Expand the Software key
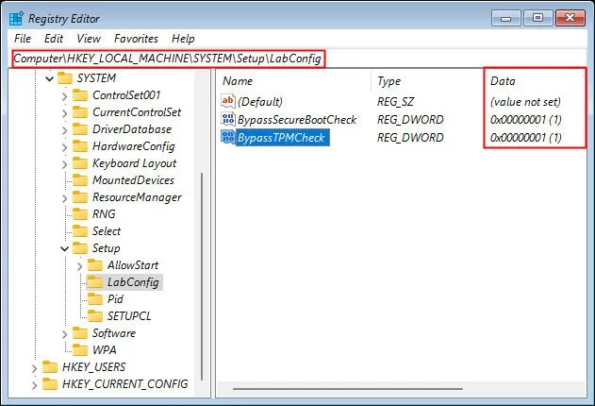Image resolution: width=595 pixels, height=406 pixels. (x=64, y=333)
